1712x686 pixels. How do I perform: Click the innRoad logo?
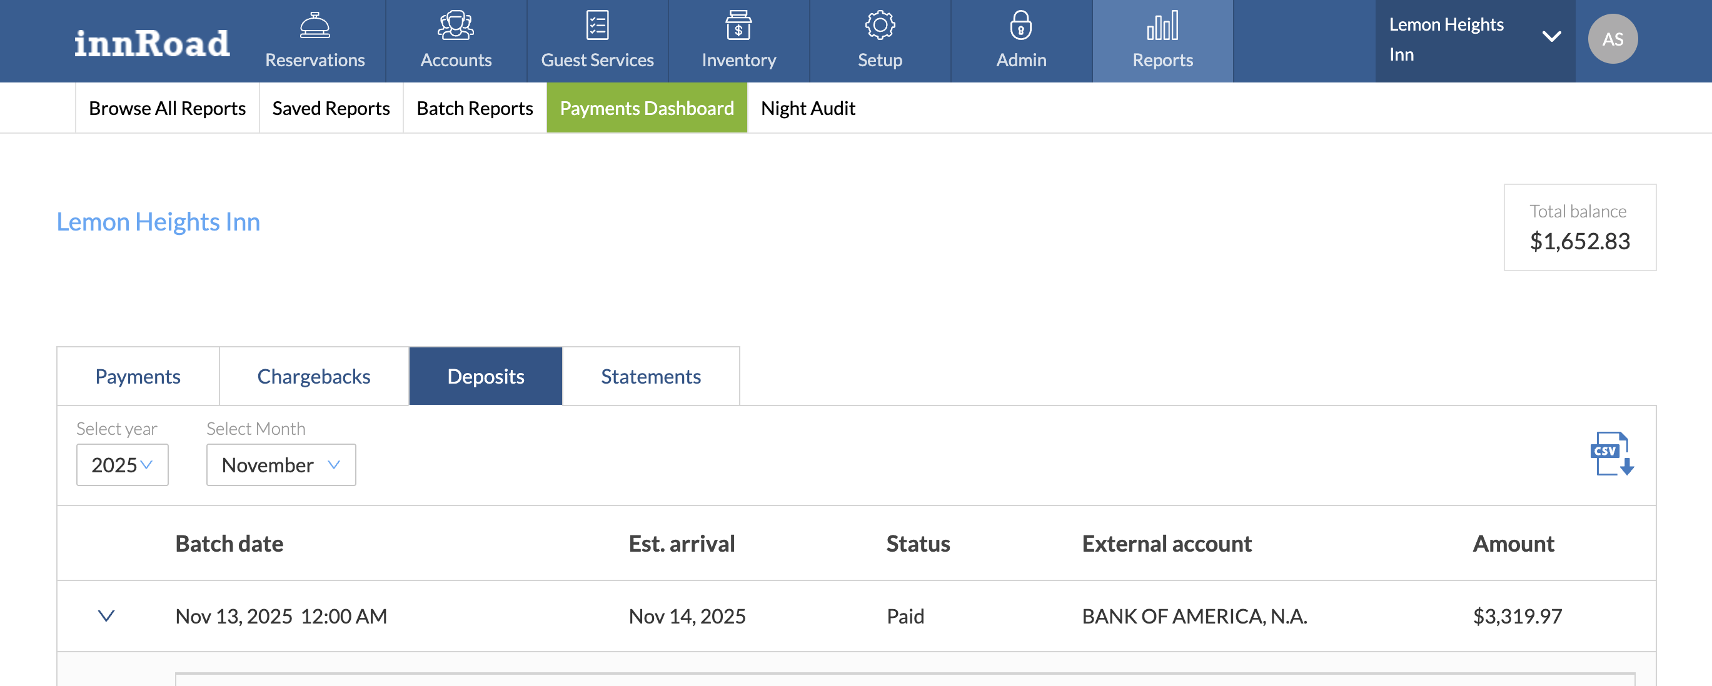click(151, 43)
